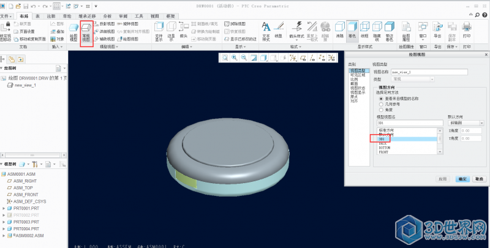This screenshot has height=248, width=490.
Task: Click the zoom out icon in graphics toolbar
Action: (x=244, y=58)
